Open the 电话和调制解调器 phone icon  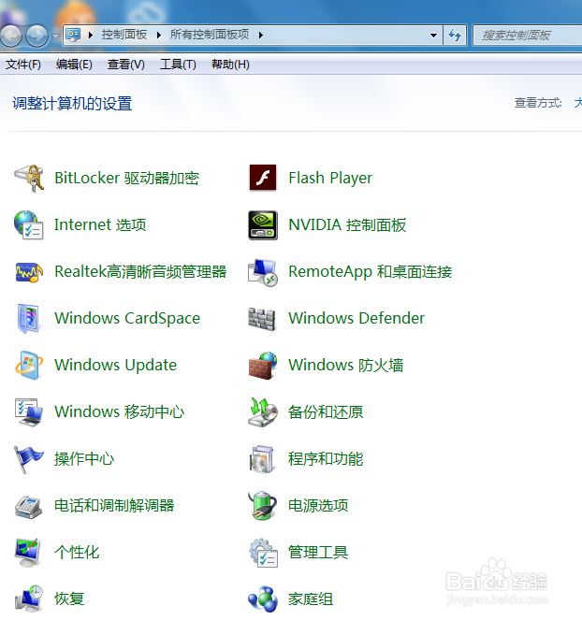28,506
